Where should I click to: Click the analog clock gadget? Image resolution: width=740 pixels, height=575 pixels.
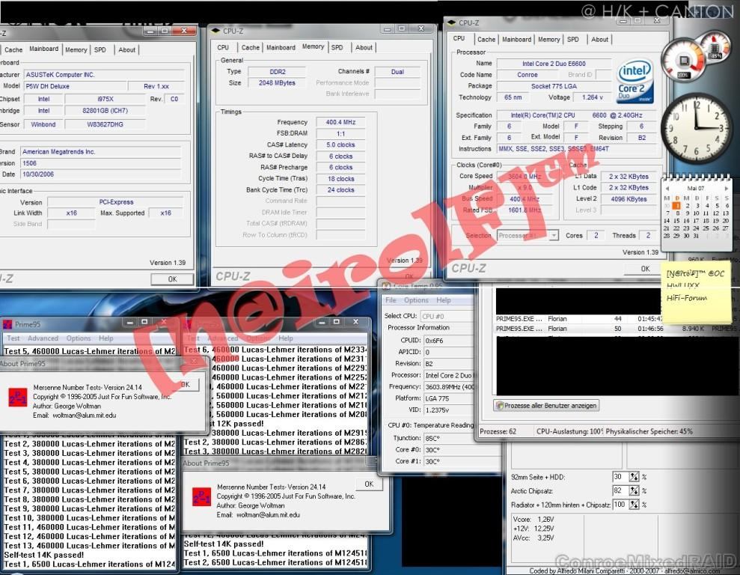pyautogui.click(x=697, y=128)
